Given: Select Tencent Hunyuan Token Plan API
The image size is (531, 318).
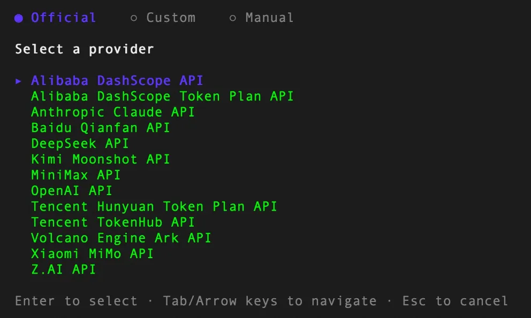Looking at the screenshot, I should [x=154, y=206].
